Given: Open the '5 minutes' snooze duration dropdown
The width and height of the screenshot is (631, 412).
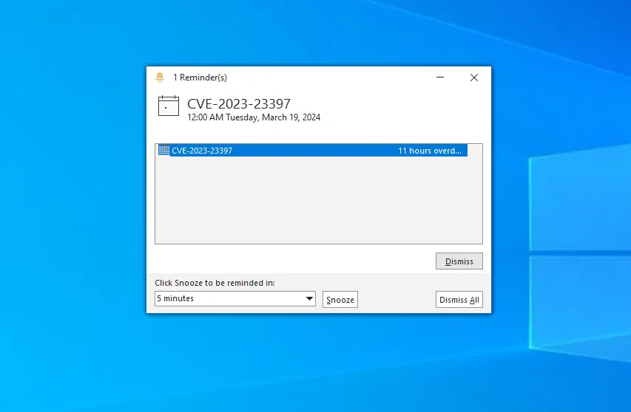Looking at the screenshot, I should [x=235, y=299].
